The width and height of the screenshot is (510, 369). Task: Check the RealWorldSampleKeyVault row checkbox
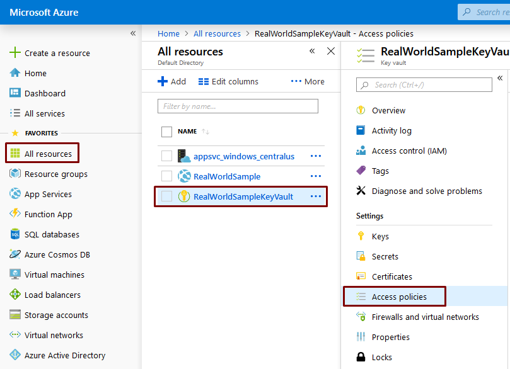coord(165,196)
